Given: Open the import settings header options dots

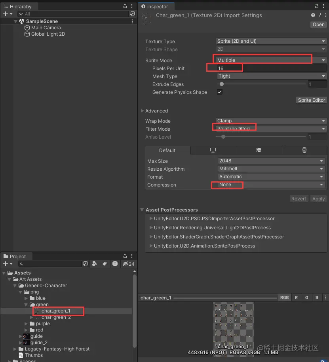Looking at the screenshot, I should tap(325, 15).
